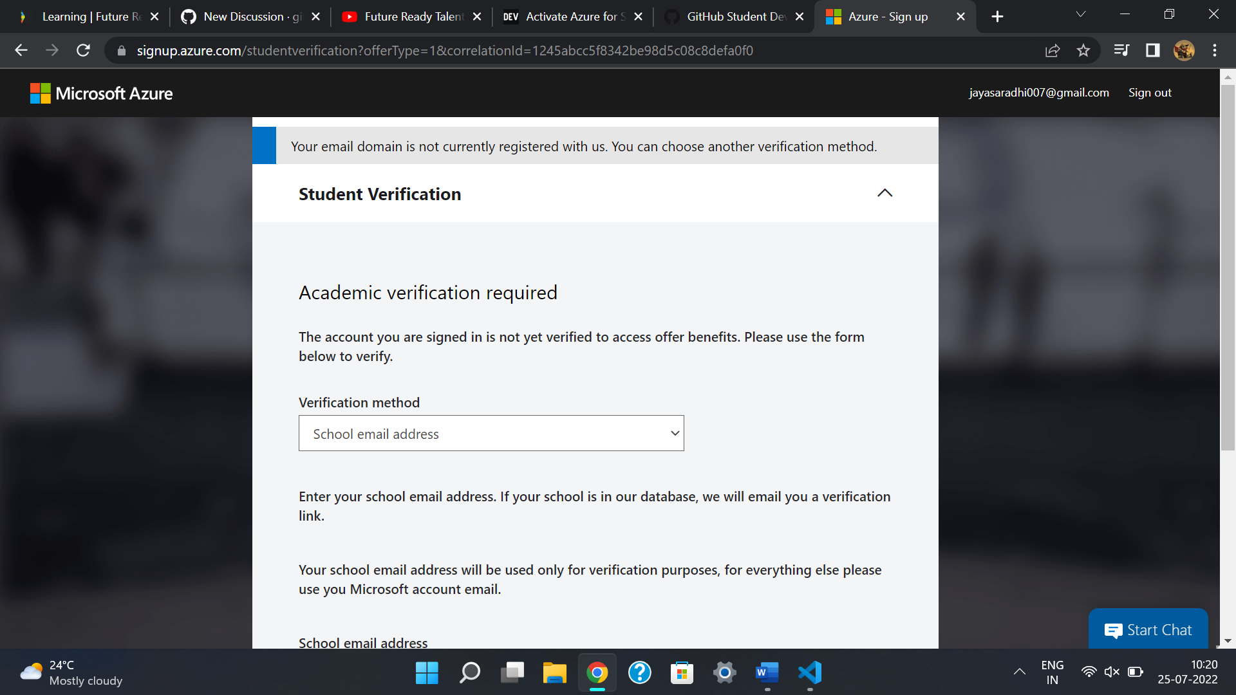This screenshot has height=695, width=1236.
Task: Open Chrome three-dot menu
Action: tap(1215, 50)
